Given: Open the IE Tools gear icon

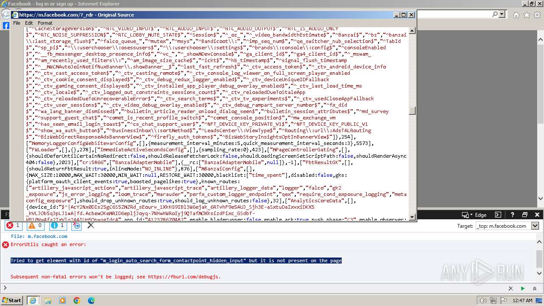Looking at the screenshot, I should pyautogui.click(x=537, y=15).
